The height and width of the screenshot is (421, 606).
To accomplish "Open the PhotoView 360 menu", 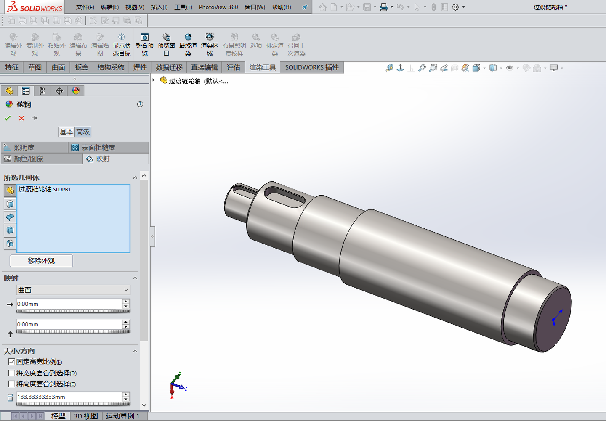I will (x=218, y=7).
